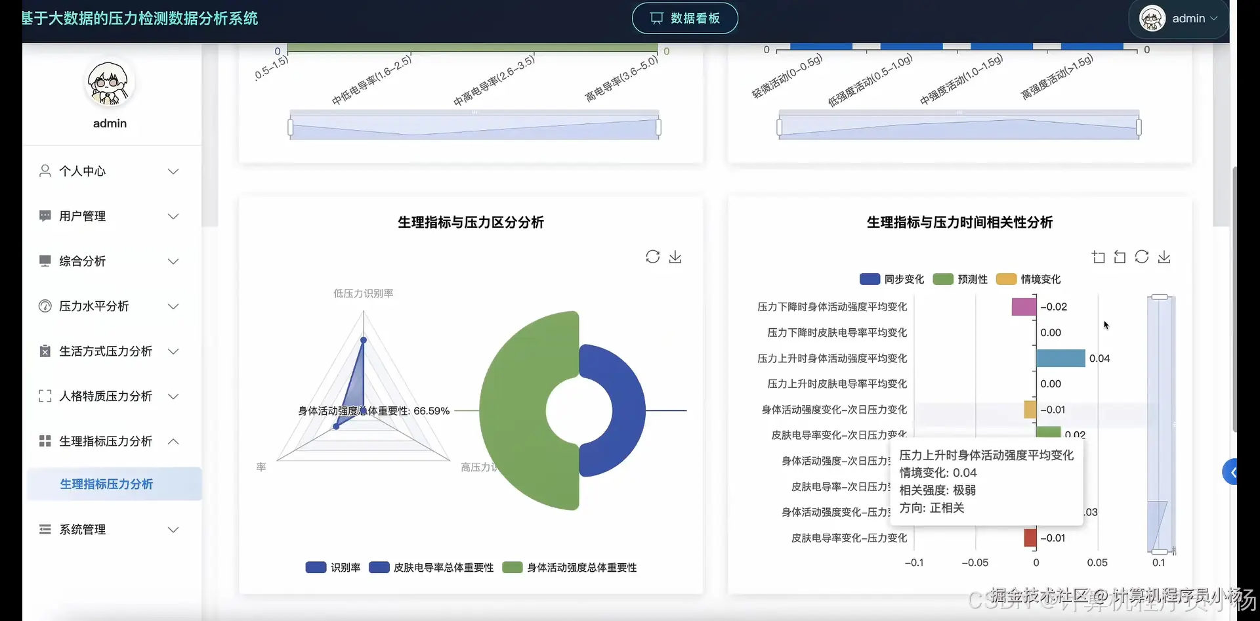
Task: Click the top handle of vertical zoom slider
Action: click(1160, 297)
